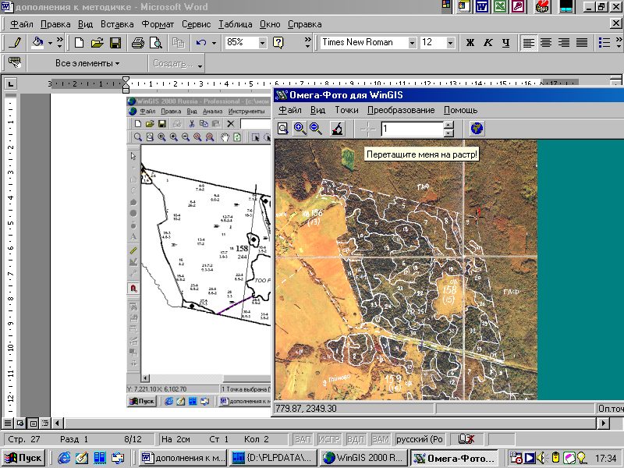Expand the Все элементы dropdown

pyautogui.click(x=87, y=63)
